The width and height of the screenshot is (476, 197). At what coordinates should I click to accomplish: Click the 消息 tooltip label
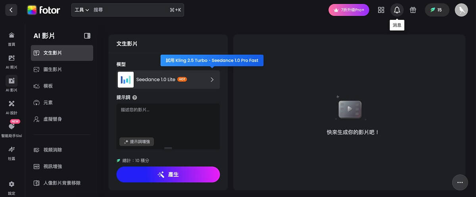pos(397,25)
